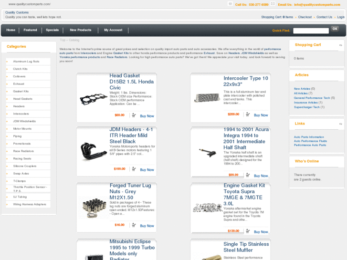Buy Now the Intercooler Type 10
This screenshot has height=260, width=347.
(x=261, y=115)
